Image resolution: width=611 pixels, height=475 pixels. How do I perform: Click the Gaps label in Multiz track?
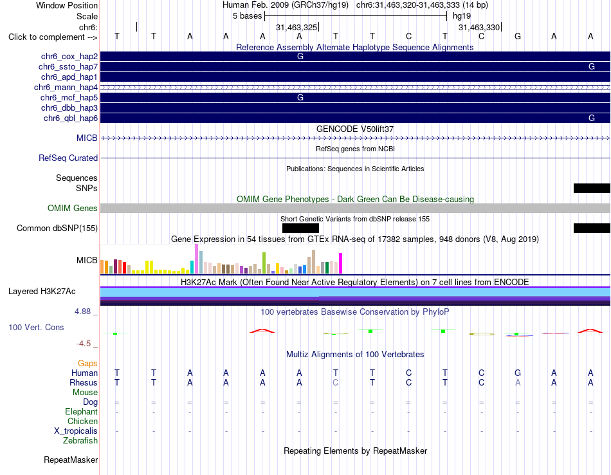[x=87, y=364]
